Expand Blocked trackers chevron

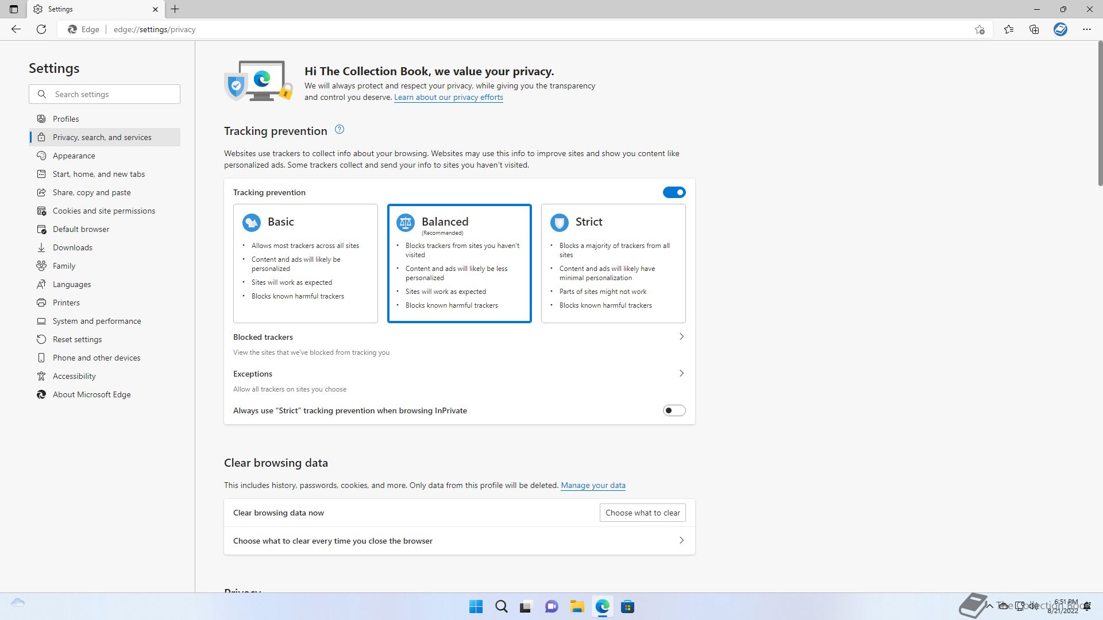(x=681, y=337)
